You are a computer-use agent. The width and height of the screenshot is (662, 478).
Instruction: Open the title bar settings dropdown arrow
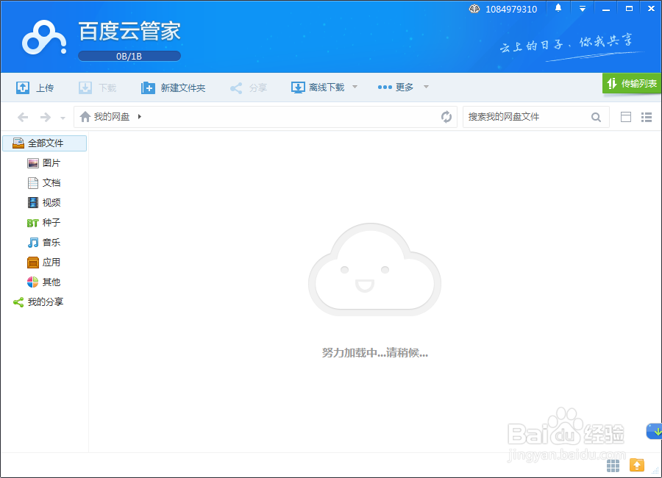(x=582, y=8)
